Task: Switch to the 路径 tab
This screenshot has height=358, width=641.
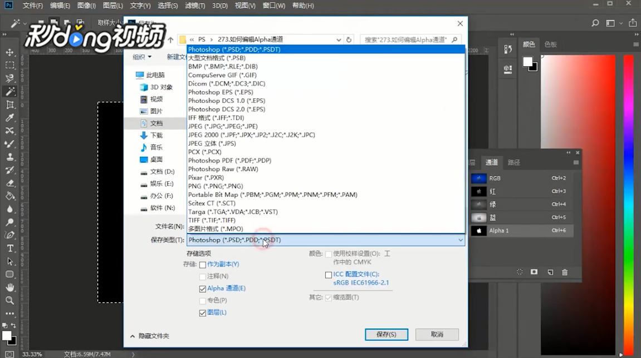Action: tap(513, 162)
